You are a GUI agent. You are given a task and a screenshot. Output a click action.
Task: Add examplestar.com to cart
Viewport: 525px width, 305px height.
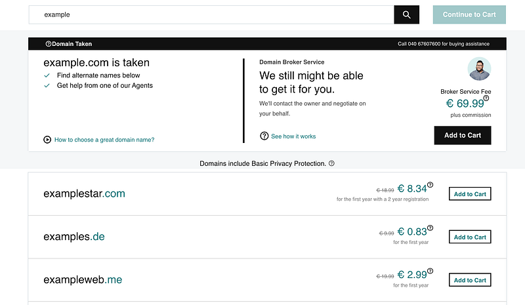[470, 193]
